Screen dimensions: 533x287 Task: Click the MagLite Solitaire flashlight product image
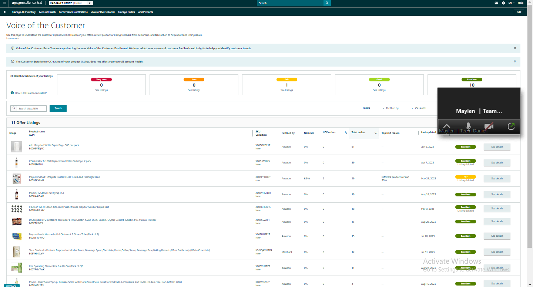[17, 179]
